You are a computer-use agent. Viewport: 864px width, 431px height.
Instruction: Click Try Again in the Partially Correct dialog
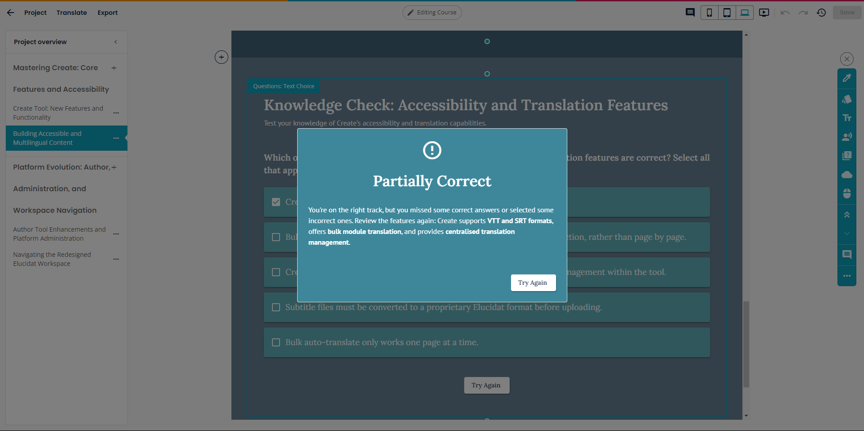(533, 283)
